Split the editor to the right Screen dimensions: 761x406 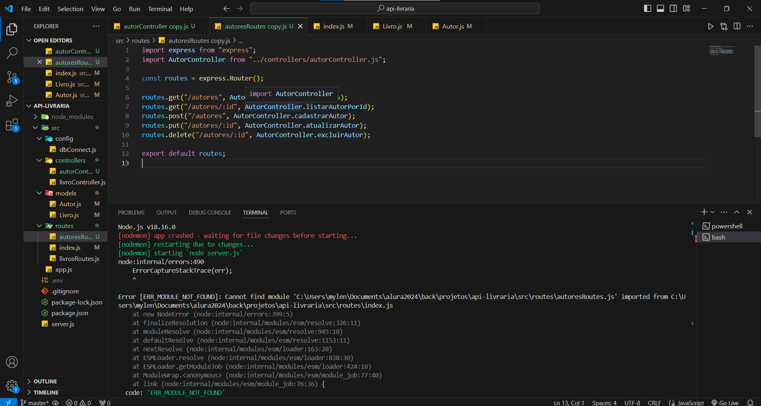737,26
